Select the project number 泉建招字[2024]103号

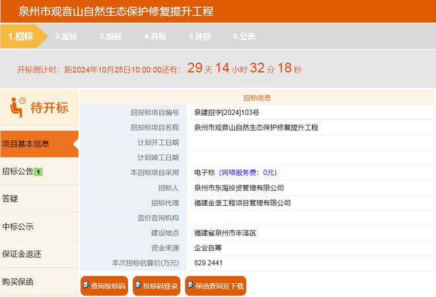(227, 112)
